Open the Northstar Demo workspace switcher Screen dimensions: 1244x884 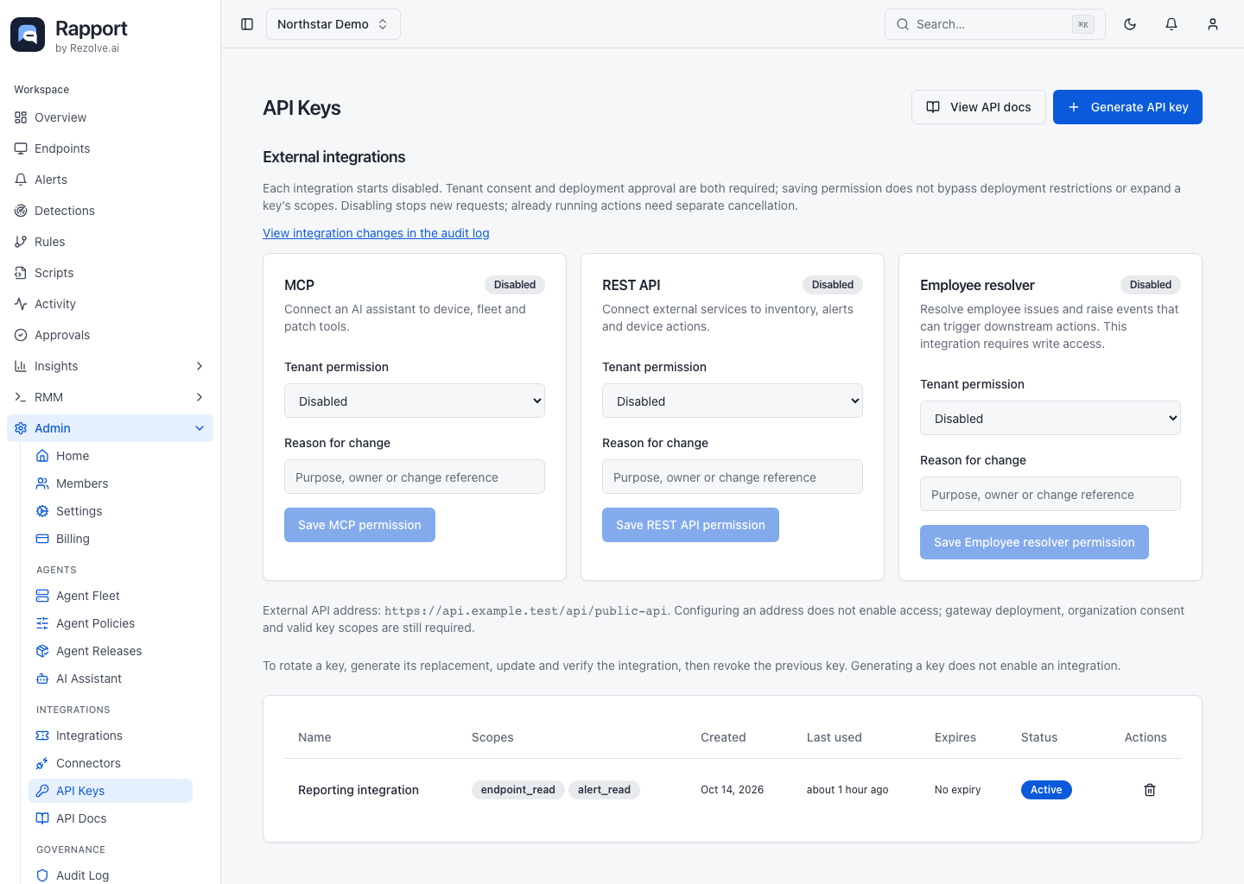click(x=333, y=24)
